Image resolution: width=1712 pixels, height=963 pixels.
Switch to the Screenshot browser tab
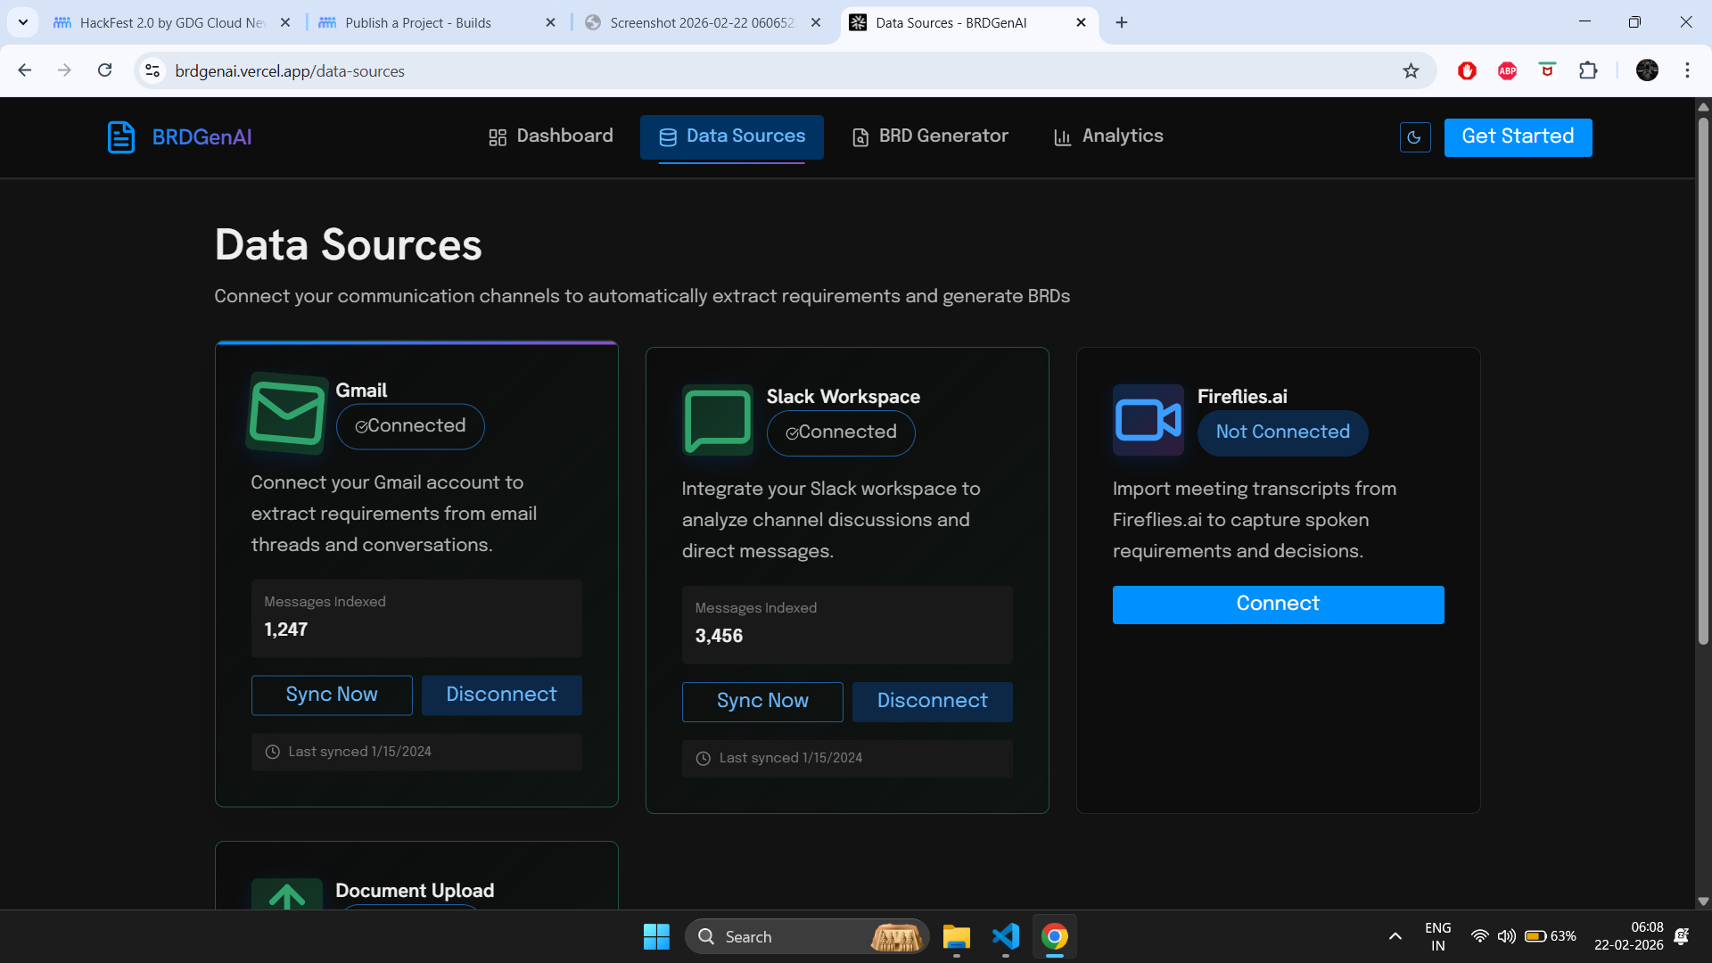tap(702, 22)
